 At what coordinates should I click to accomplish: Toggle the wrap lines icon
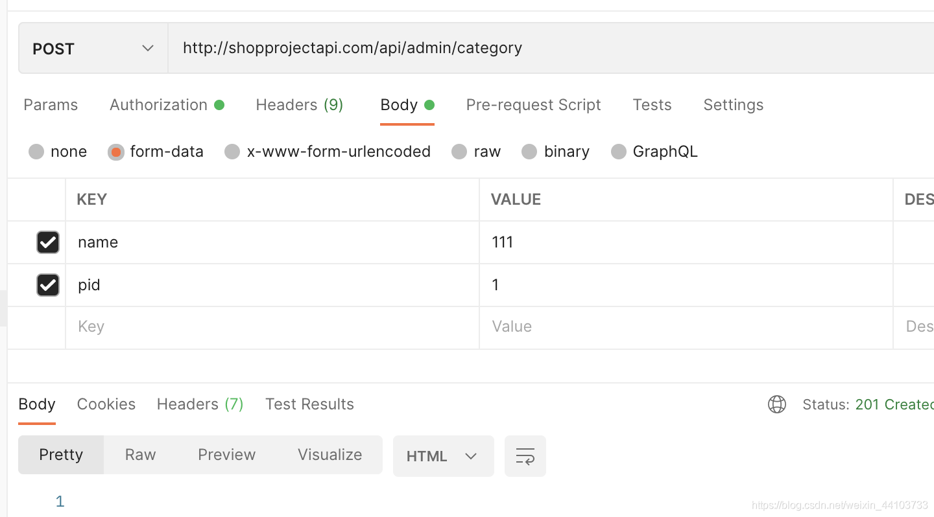[525, 456]
